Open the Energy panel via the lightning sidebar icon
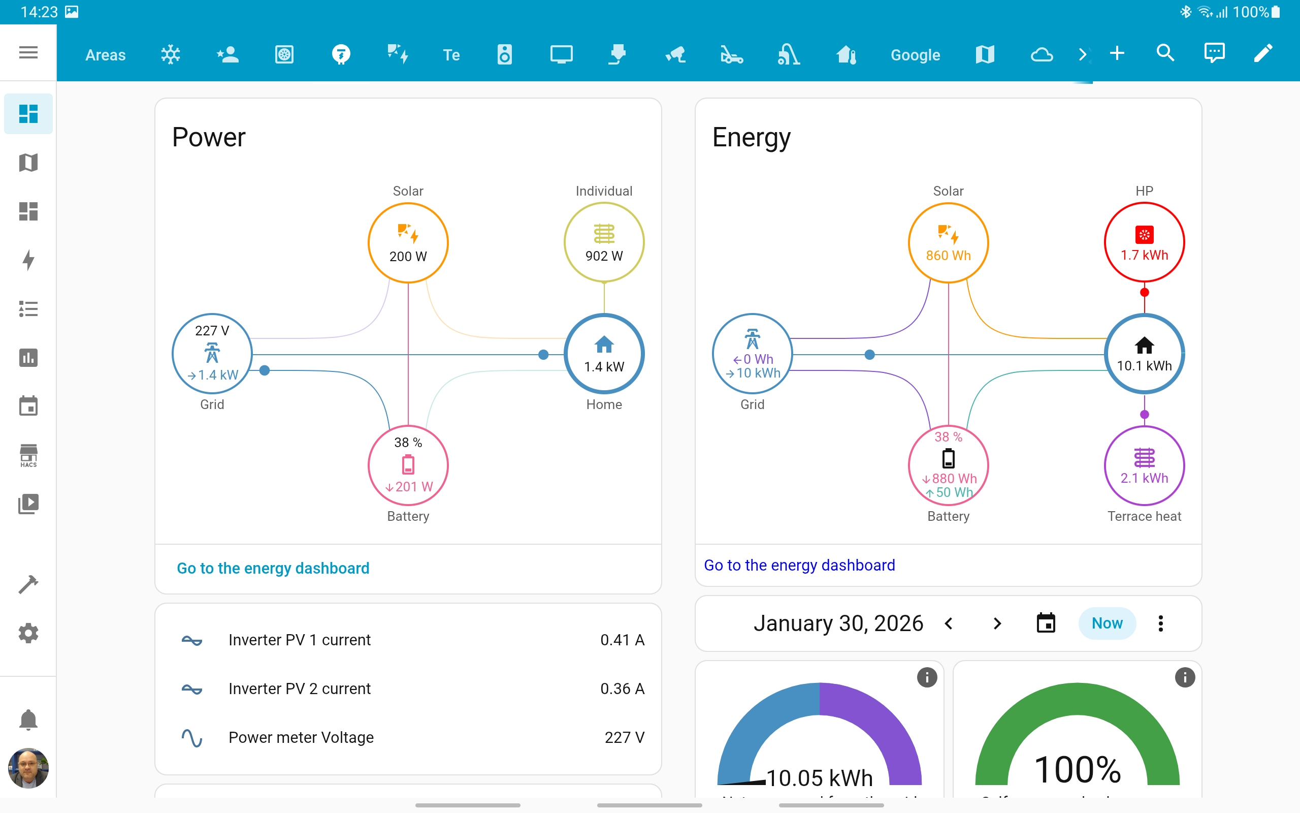 28,260
